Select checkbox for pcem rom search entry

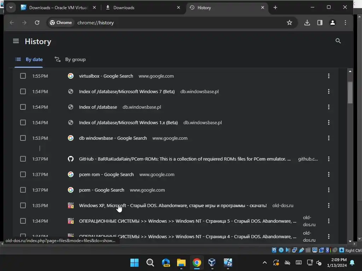23,174
